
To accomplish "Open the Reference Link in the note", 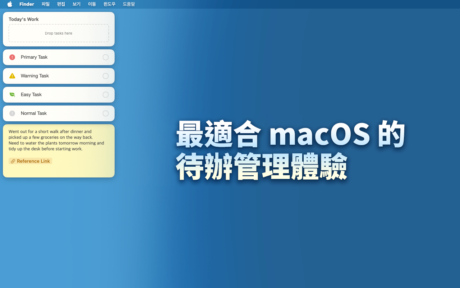I will pyautogui.click(x=33, y=161).
